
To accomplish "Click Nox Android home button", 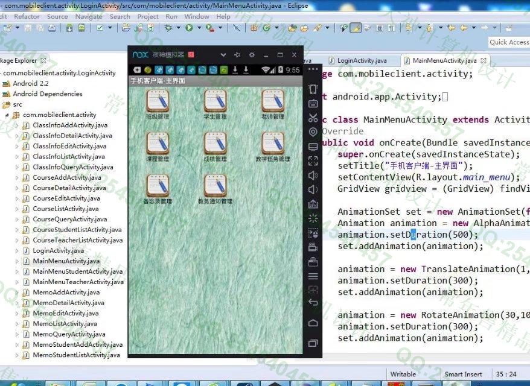I will (x=313, y=323).
